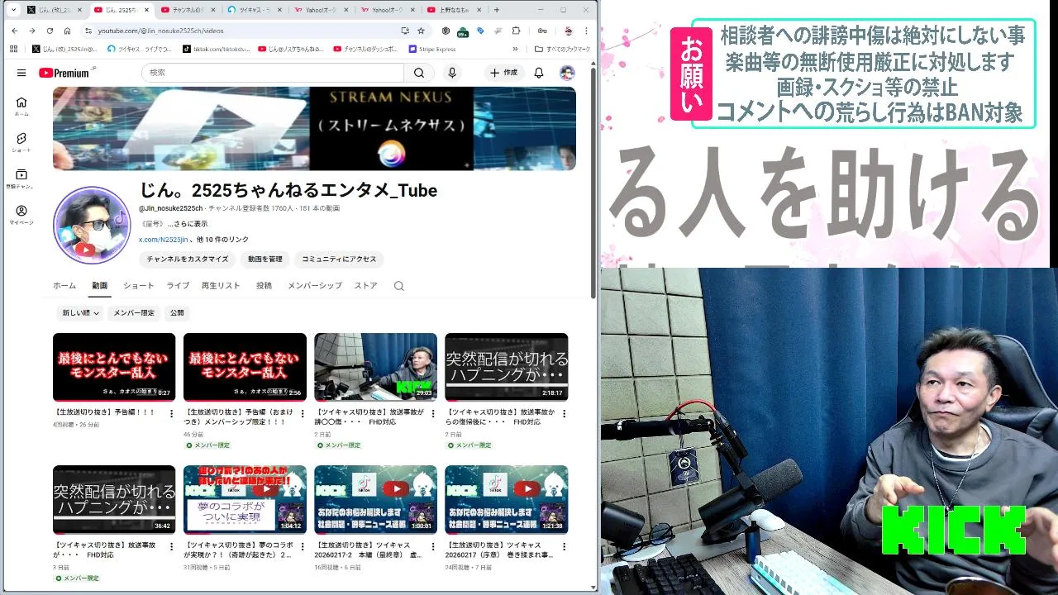Click 動画を管理 button
Image resolution: width=1058 pixels, height=595 pixels.
point(265,259)
